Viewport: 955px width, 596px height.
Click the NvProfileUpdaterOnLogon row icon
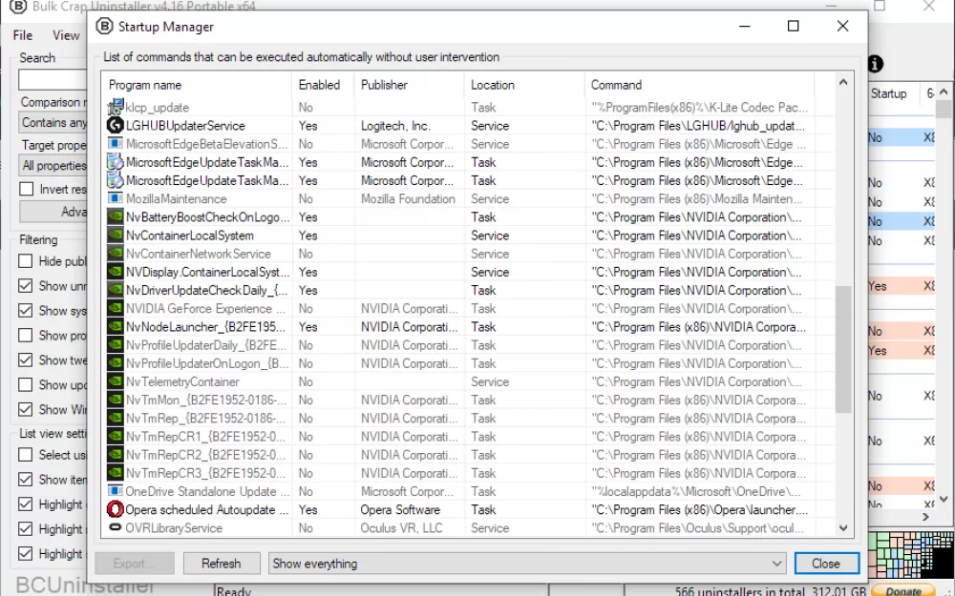[x=116, y=363]
